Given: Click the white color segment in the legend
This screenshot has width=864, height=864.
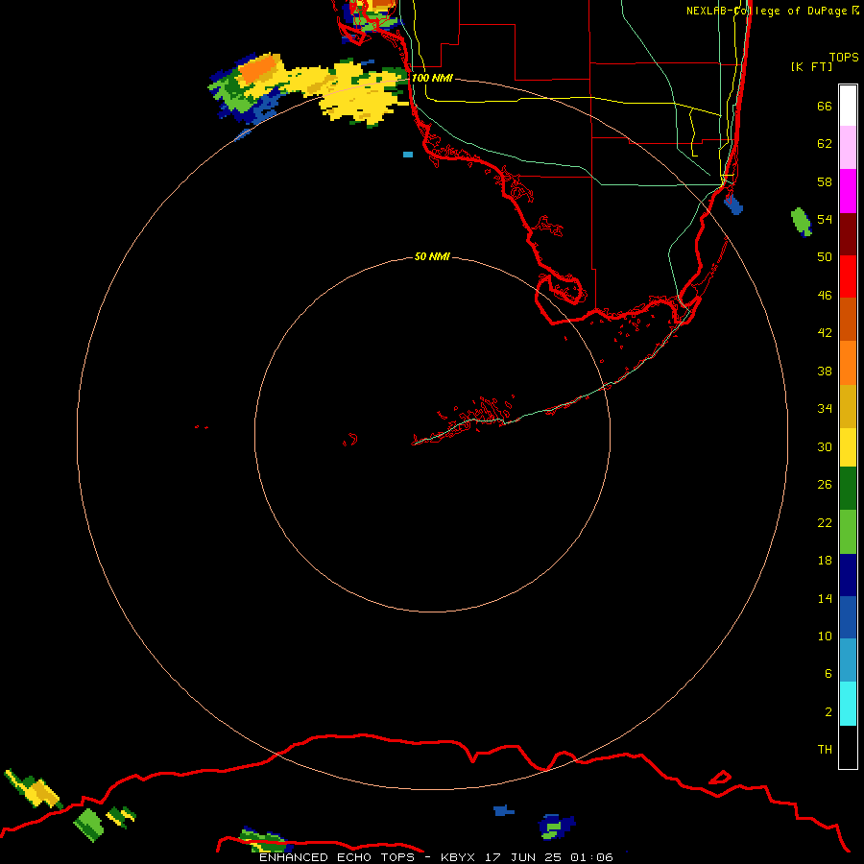Looking at the screenshot, I should point(848,106).
